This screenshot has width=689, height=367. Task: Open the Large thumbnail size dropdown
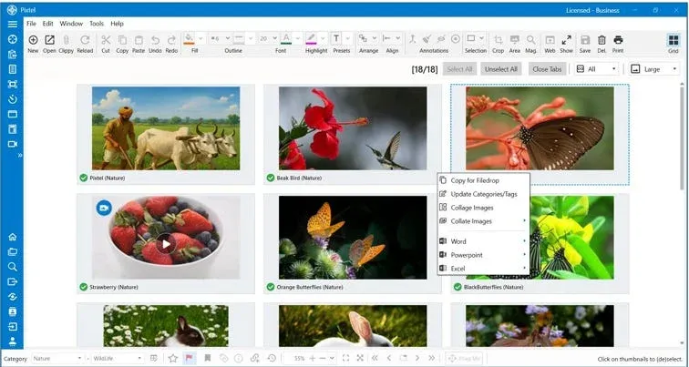tap(653, 69)
